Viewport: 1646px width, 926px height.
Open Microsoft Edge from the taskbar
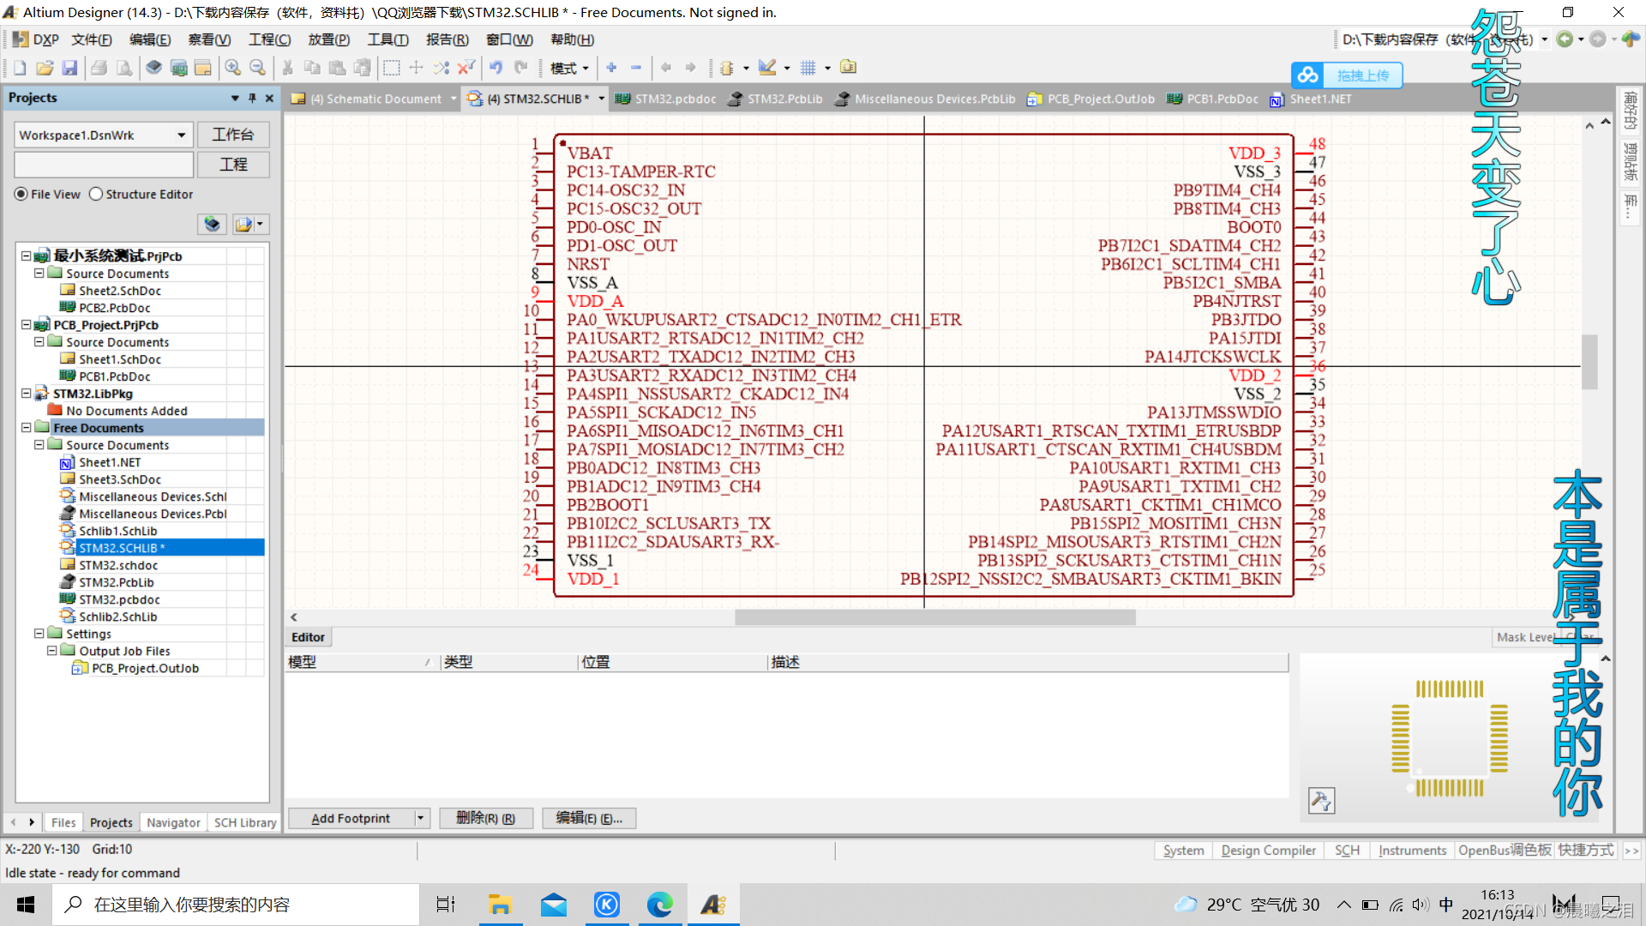(x=659, y=905)
